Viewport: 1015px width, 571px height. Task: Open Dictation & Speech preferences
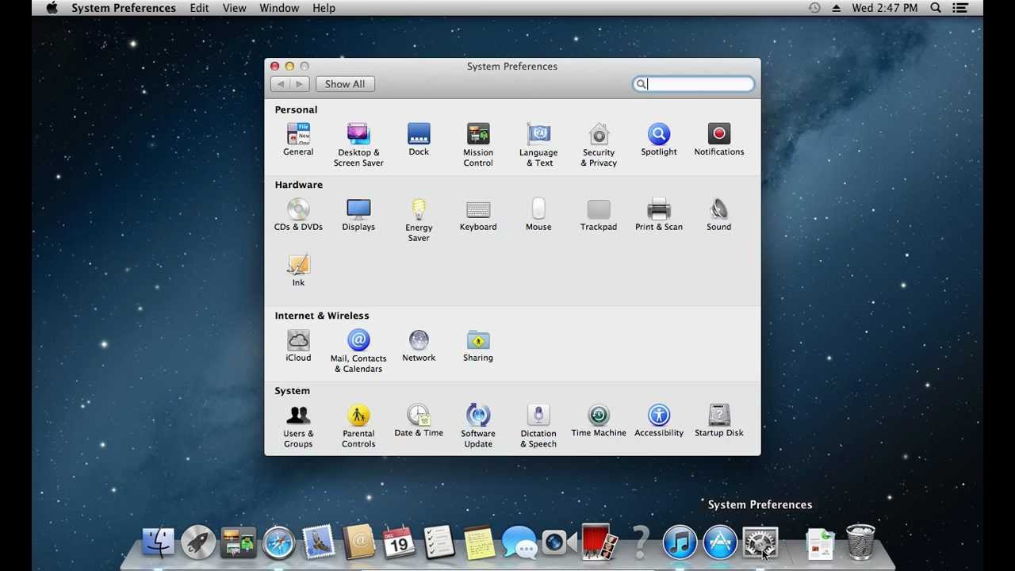click(538, 426)
